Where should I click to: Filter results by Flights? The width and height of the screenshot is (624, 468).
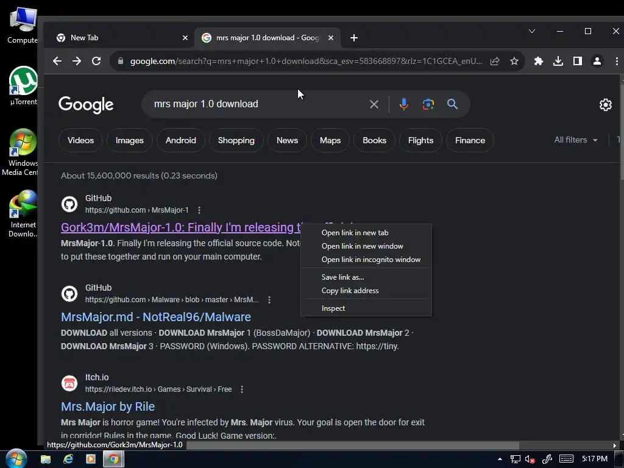tap(420, 140)
